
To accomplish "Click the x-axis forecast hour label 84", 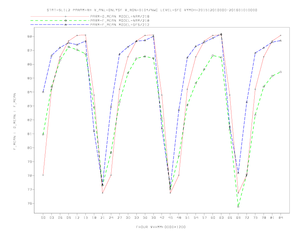I will 280,218.
